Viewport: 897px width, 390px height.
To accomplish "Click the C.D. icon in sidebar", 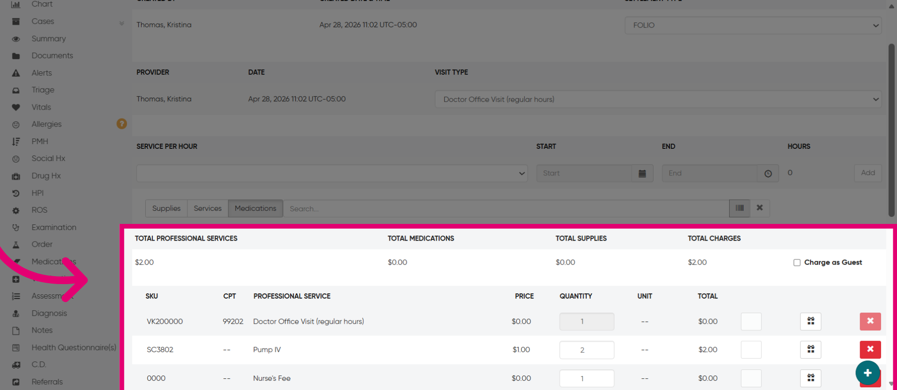I will [16, 365].
